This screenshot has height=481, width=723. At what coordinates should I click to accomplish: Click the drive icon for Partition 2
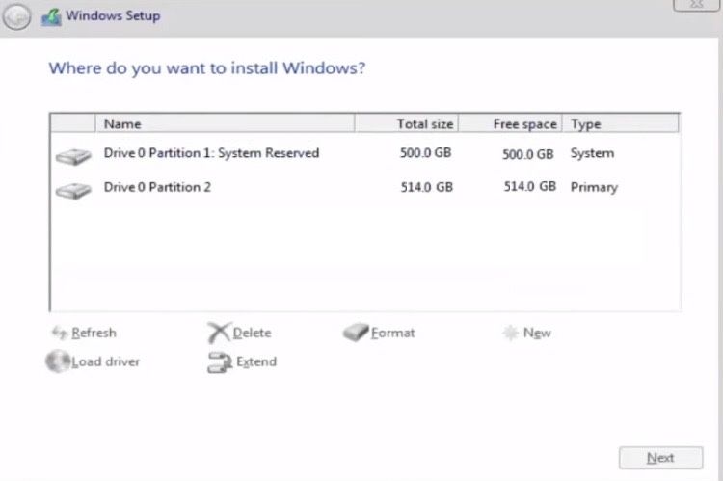[x=72, y=190]
